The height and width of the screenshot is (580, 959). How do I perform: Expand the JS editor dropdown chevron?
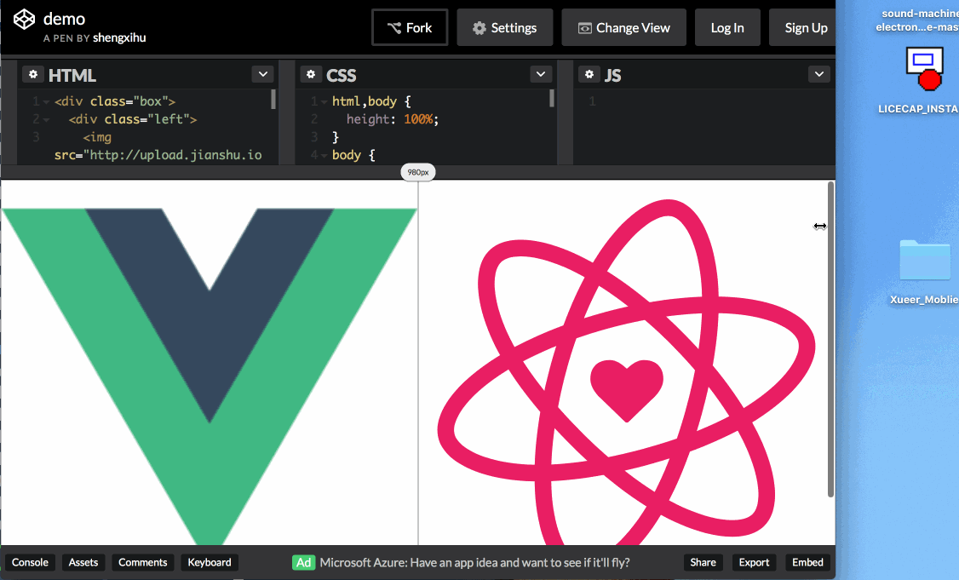[819, 74]
